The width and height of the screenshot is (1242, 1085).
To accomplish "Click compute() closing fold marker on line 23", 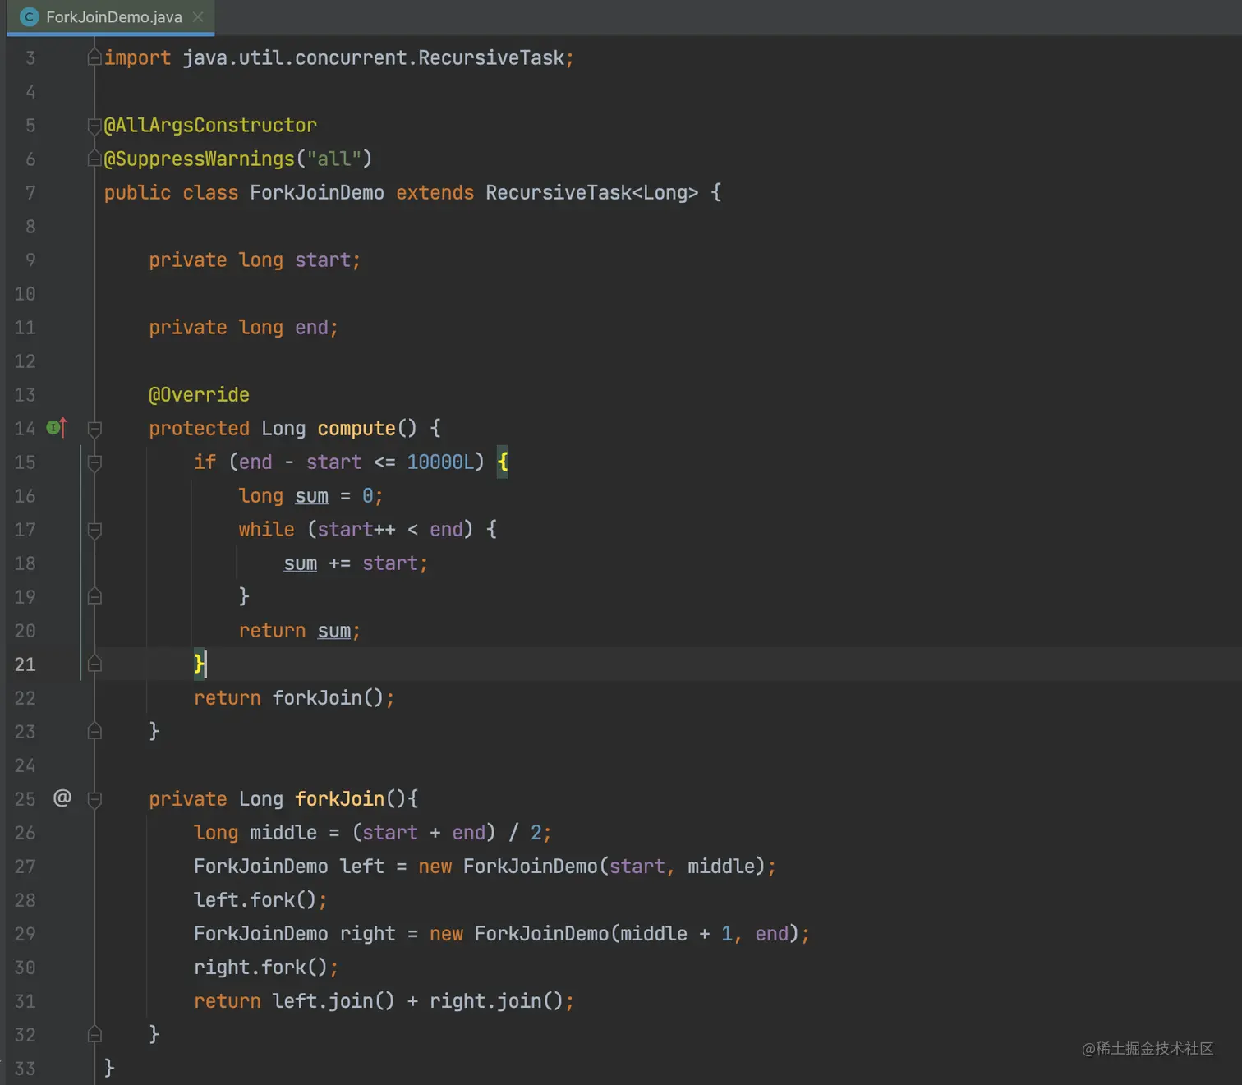I will [x=94, y=732].
